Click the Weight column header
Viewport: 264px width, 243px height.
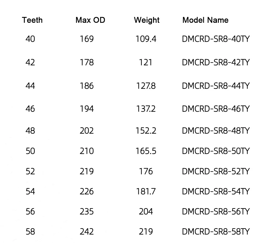(146, 20)
